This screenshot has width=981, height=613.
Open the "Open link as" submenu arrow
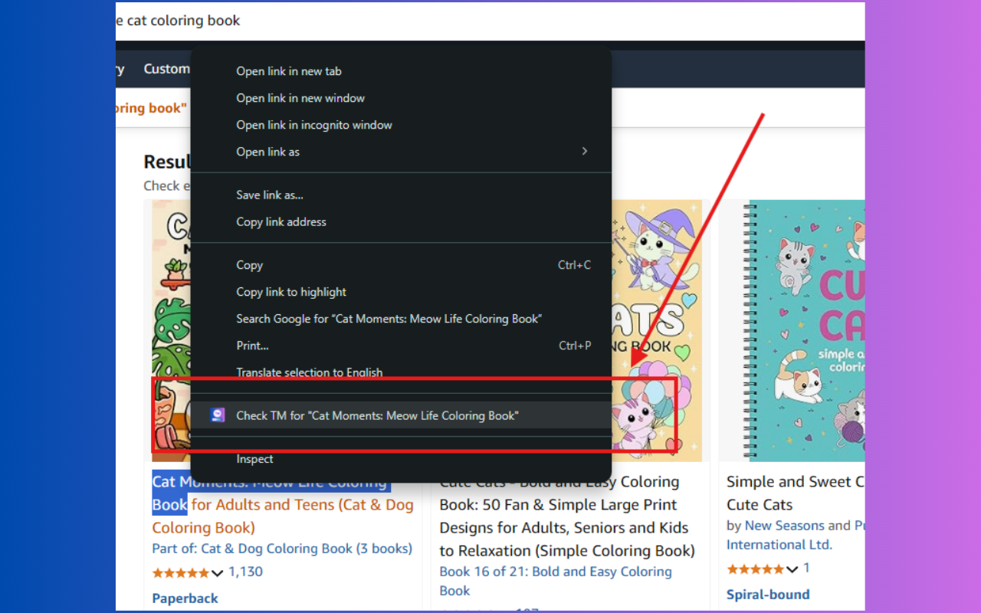pyautogui.click(x=585, y=151)
